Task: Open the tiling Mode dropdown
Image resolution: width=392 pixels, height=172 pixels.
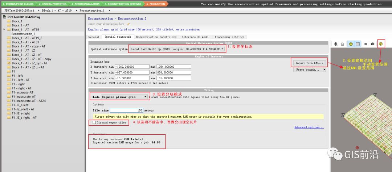Action: coord(124,97)
